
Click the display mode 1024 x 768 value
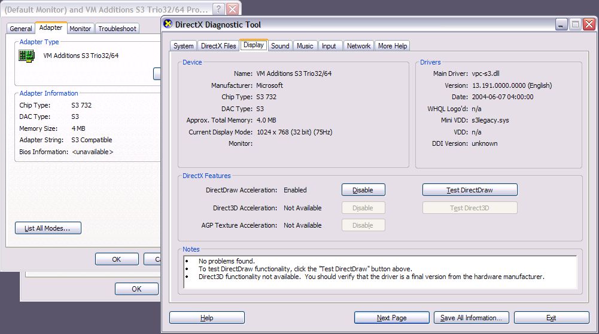click(x=294, y=132)
